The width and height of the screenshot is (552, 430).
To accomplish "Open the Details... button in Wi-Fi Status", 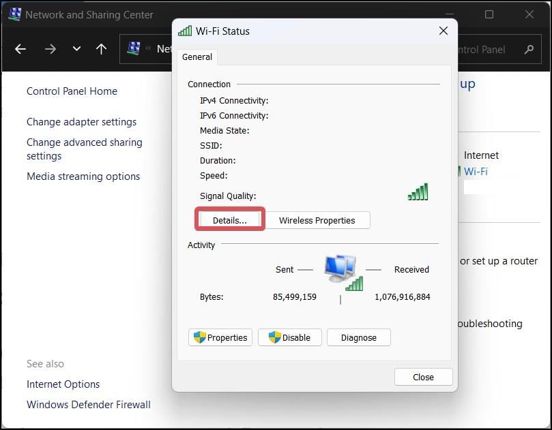I will pyautogui.click(x=229, y=220).
